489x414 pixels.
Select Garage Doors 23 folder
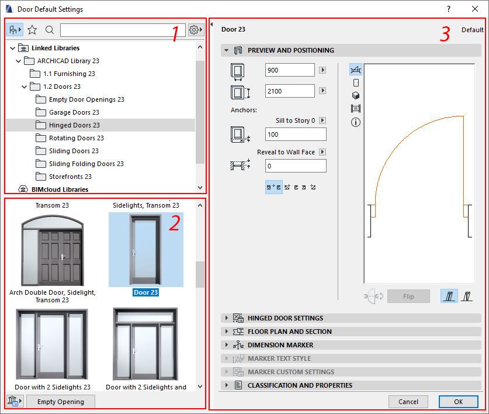pos(68,112)
